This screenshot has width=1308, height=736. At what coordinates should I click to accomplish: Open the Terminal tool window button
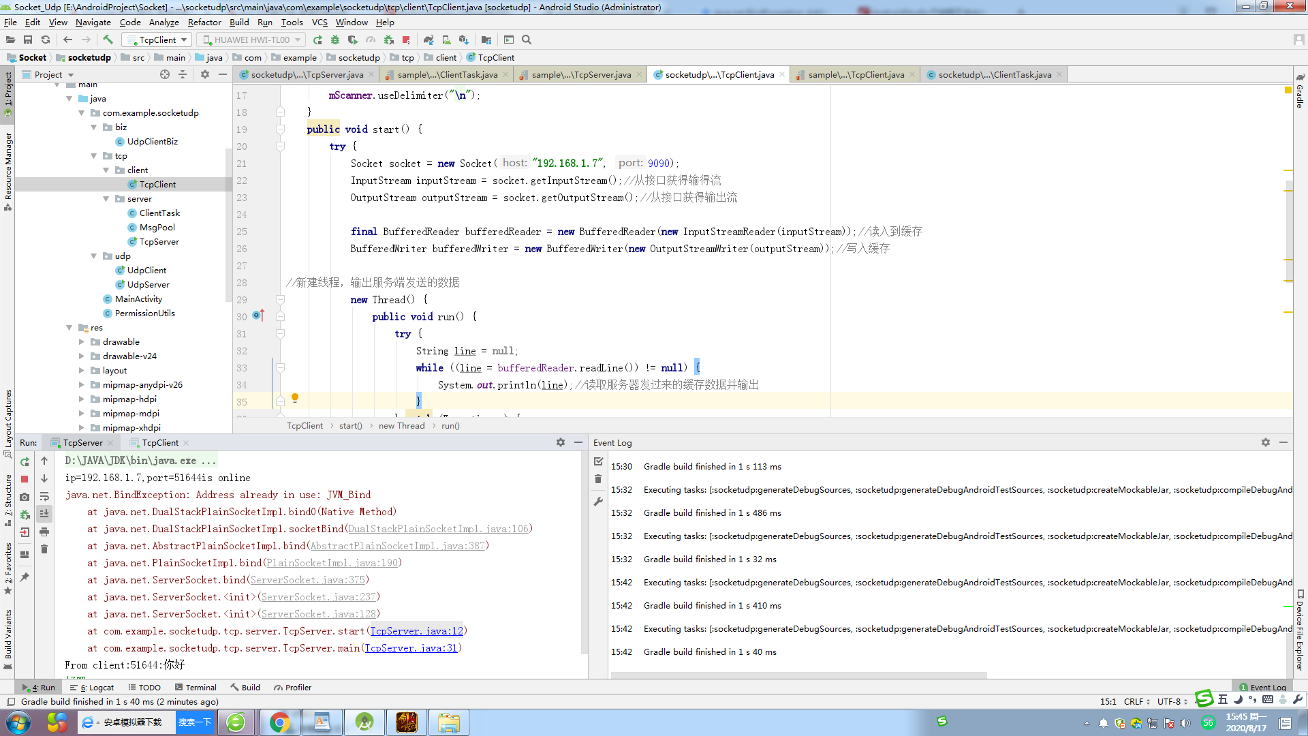196,688
